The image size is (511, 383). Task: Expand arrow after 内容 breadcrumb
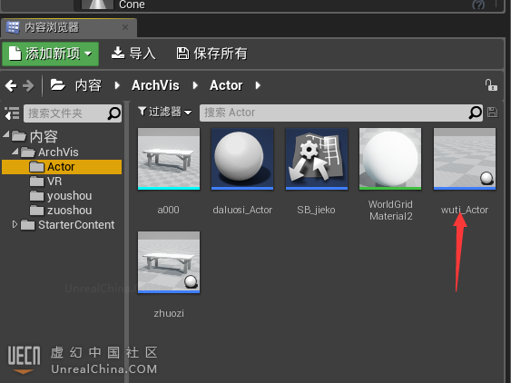tap(117, 85)
